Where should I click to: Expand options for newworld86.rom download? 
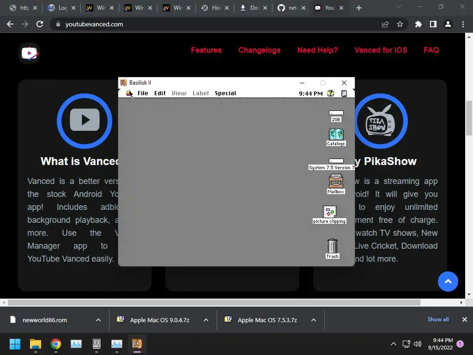tap(98, 320)
